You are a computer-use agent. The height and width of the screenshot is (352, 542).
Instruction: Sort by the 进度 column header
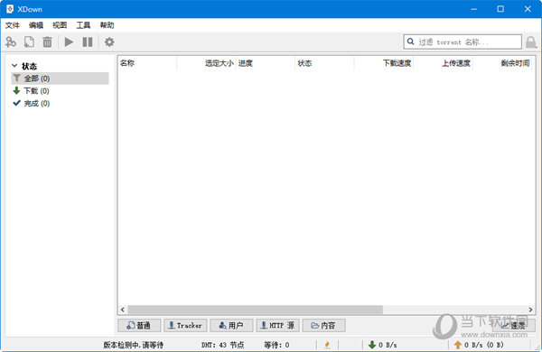pos(265,63)
